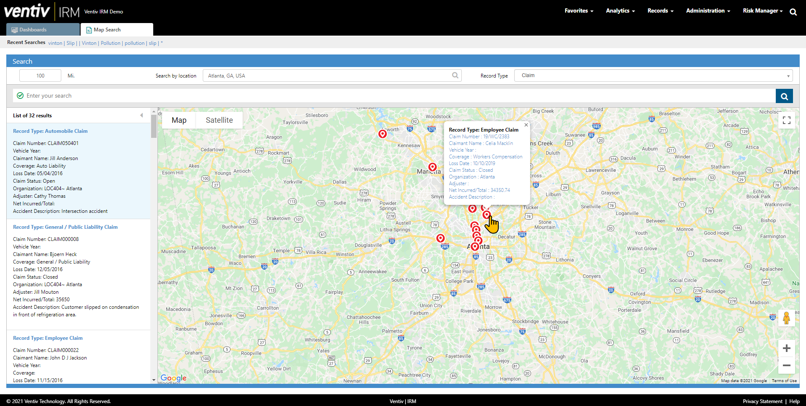Click the radius distance input field showing 100

[40, 75]
